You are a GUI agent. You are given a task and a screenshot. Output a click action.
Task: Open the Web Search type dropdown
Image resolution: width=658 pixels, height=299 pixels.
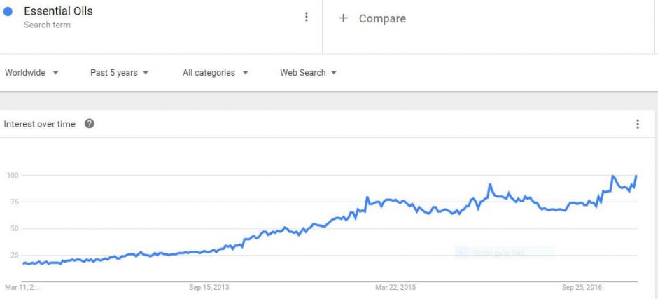(x=309, y=73)
